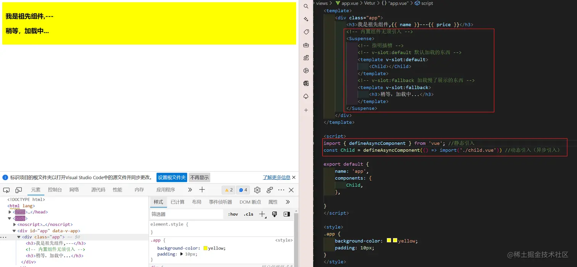Show more DevTools main tabs chevron
The image size is (577, 267).
[x=190, y=190]
